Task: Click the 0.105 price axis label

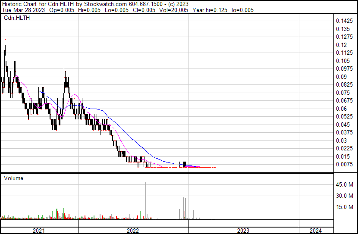Action: [343, 61]
